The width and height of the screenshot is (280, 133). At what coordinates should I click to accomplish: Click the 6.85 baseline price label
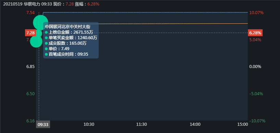pyautogui.click(x=31, y=67)
